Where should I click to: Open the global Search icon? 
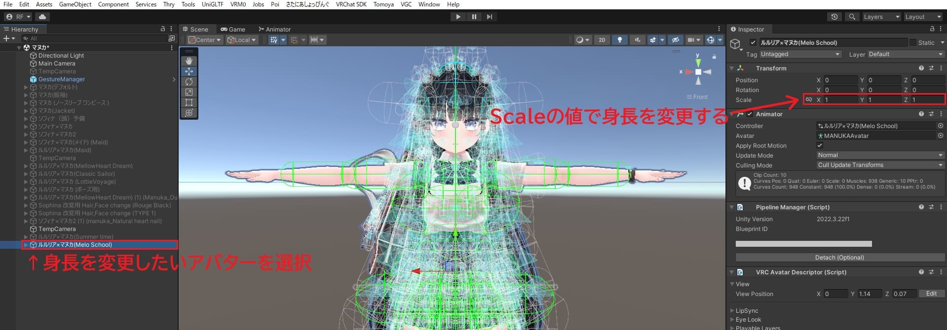pyautogui.click(x=852, y=17)
